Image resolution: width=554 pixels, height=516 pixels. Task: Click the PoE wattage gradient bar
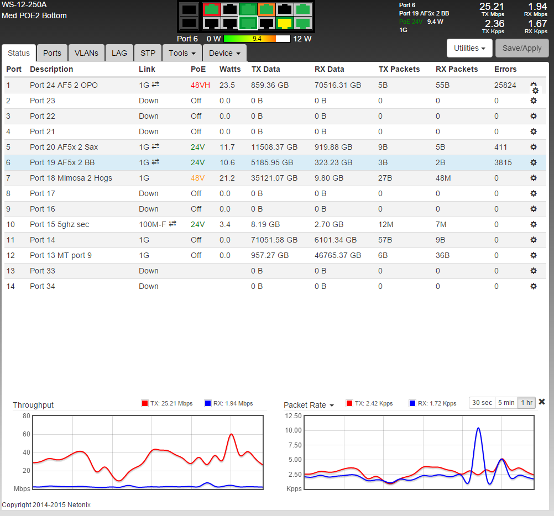pos(257,39)
